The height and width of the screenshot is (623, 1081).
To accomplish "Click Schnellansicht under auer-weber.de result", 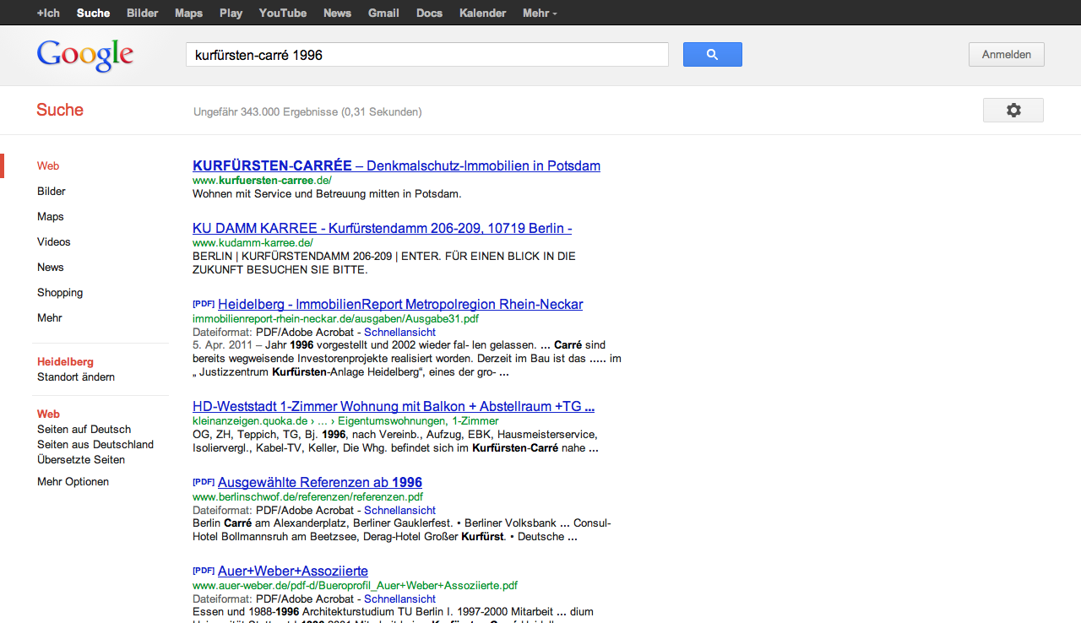I will 399,599.
